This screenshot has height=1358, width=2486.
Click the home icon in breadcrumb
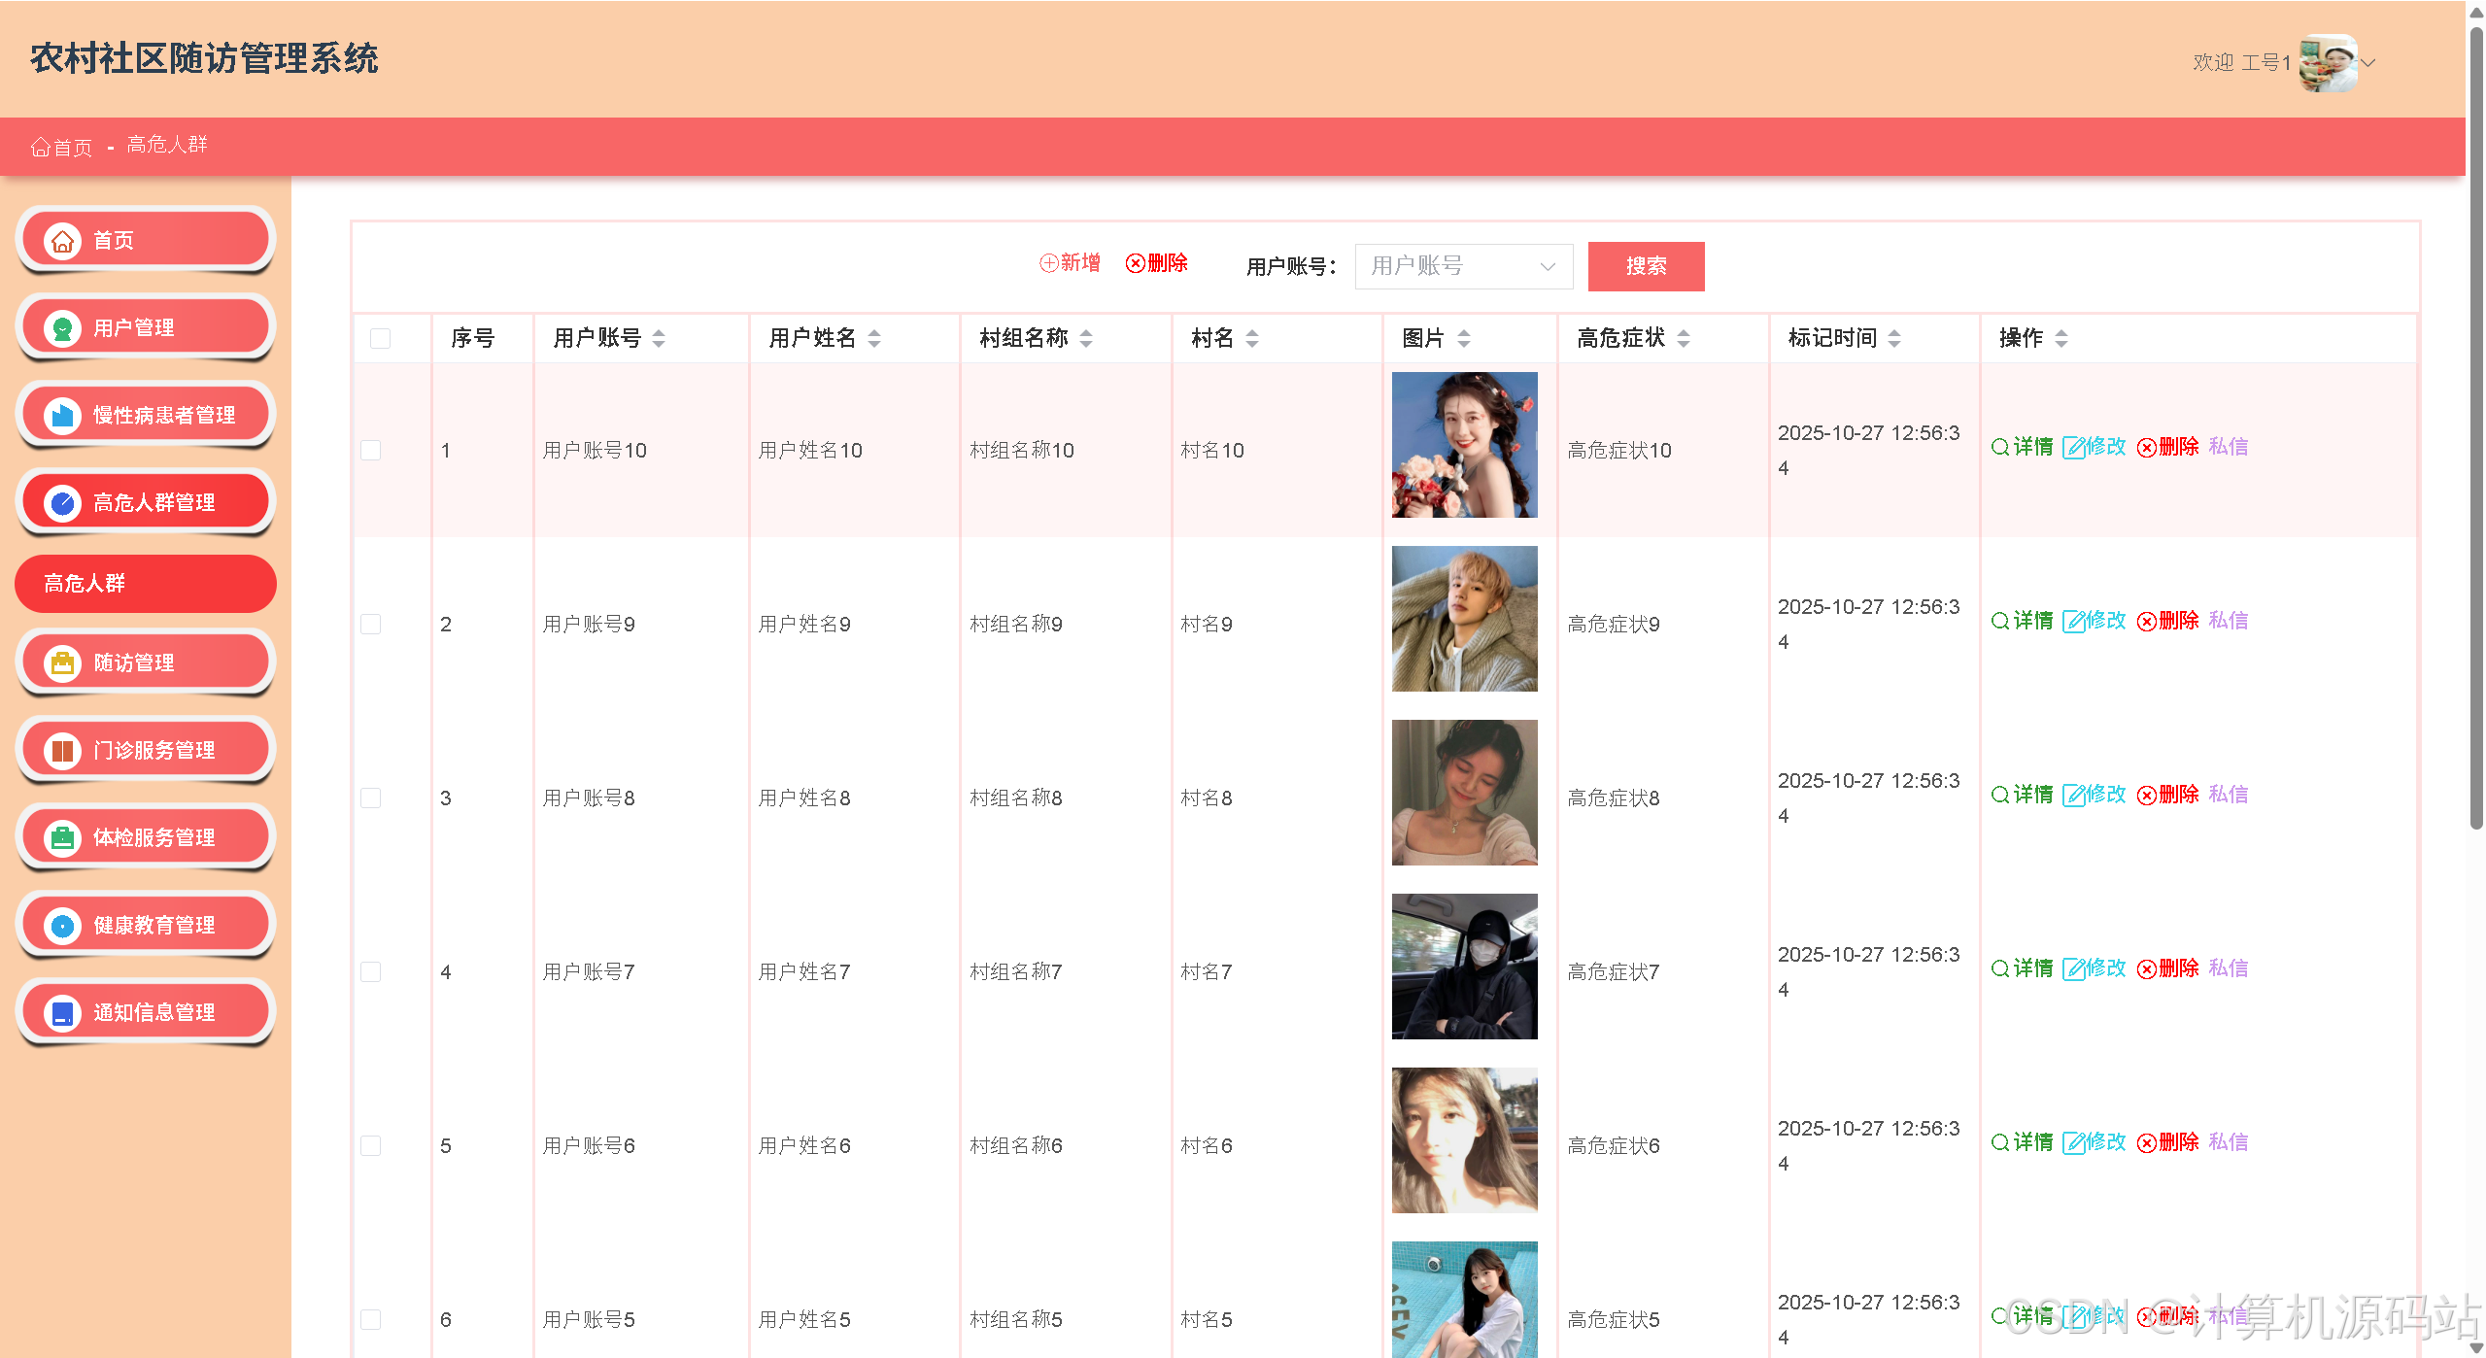[x=40, y=147]
